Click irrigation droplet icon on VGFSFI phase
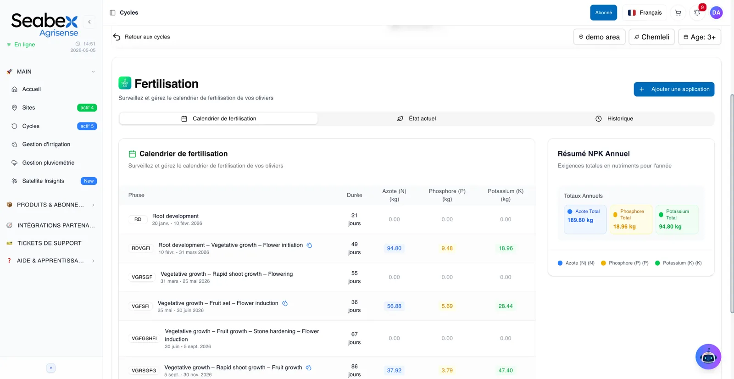734x379 pixels. click(285, 303)
